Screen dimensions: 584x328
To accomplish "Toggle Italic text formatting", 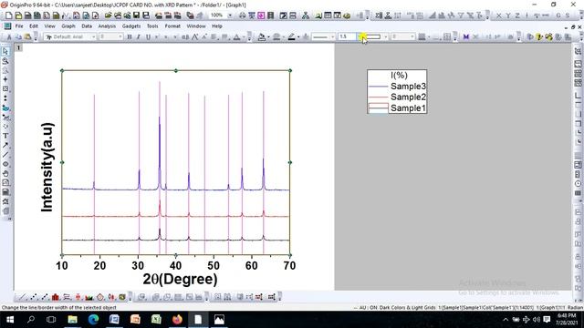I will [139, 36].
